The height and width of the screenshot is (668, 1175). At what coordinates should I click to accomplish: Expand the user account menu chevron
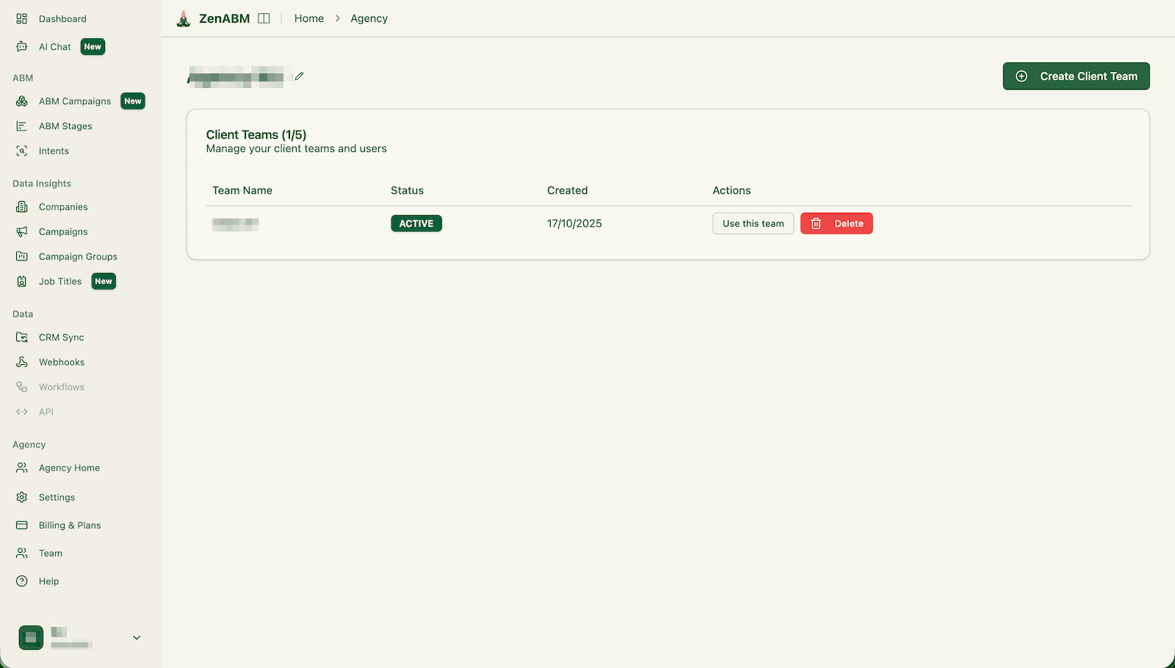[137, 638]
